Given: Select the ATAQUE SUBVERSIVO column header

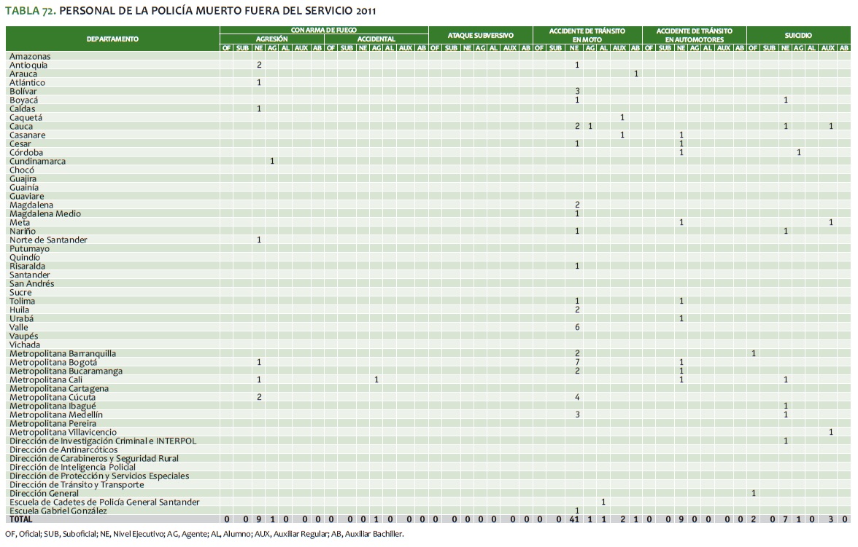Looking at the screenshot, I should tap(480, 35).
